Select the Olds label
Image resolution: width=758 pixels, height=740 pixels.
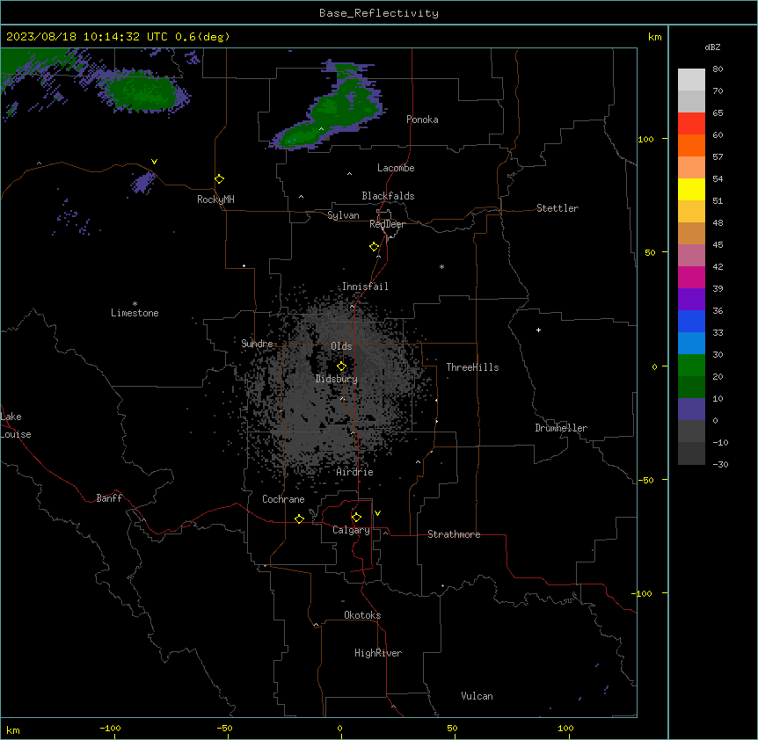point(341,346)
